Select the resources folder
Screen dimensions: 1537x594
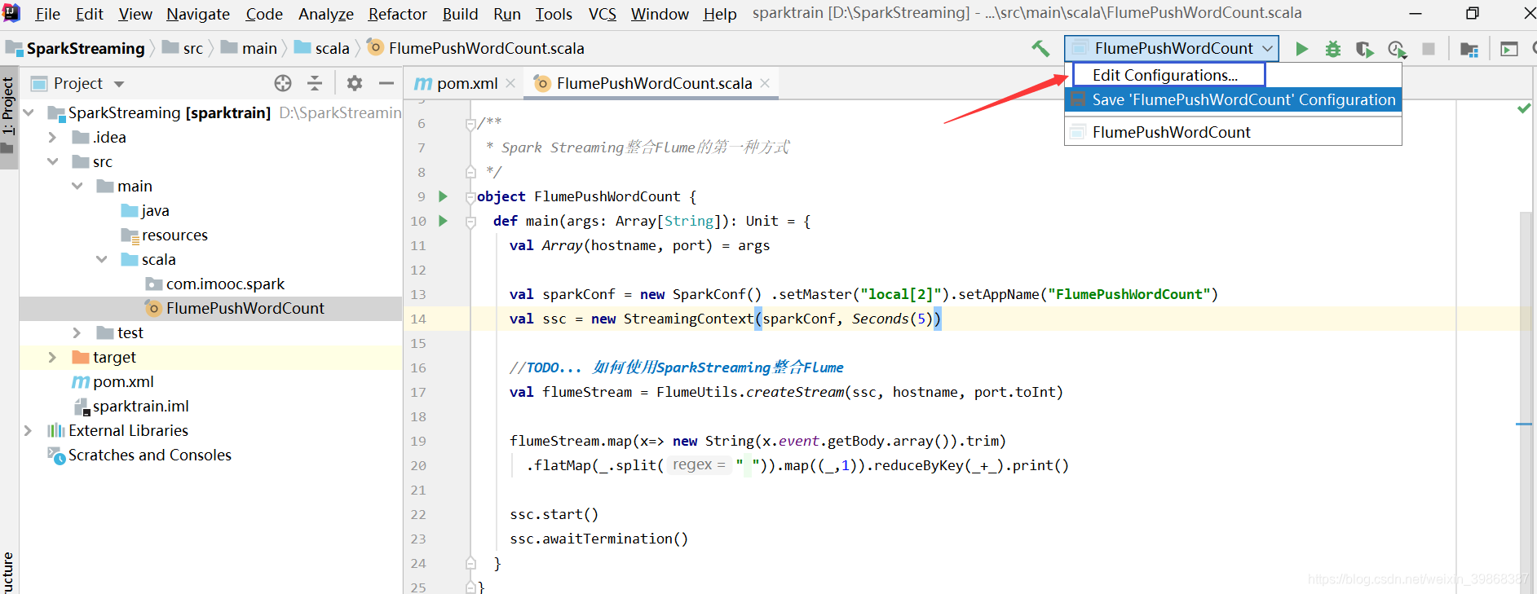[174, 235]
